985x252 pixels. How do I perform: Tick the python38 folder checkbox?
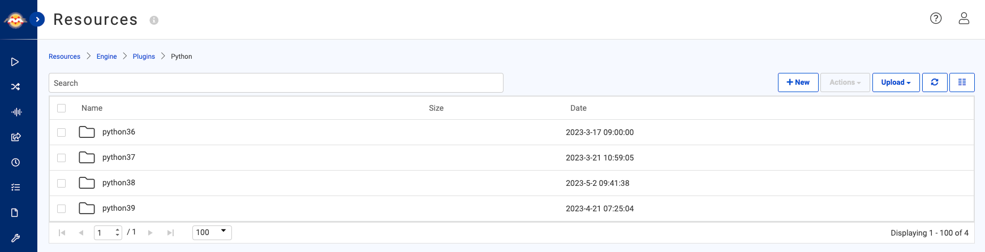62,183
